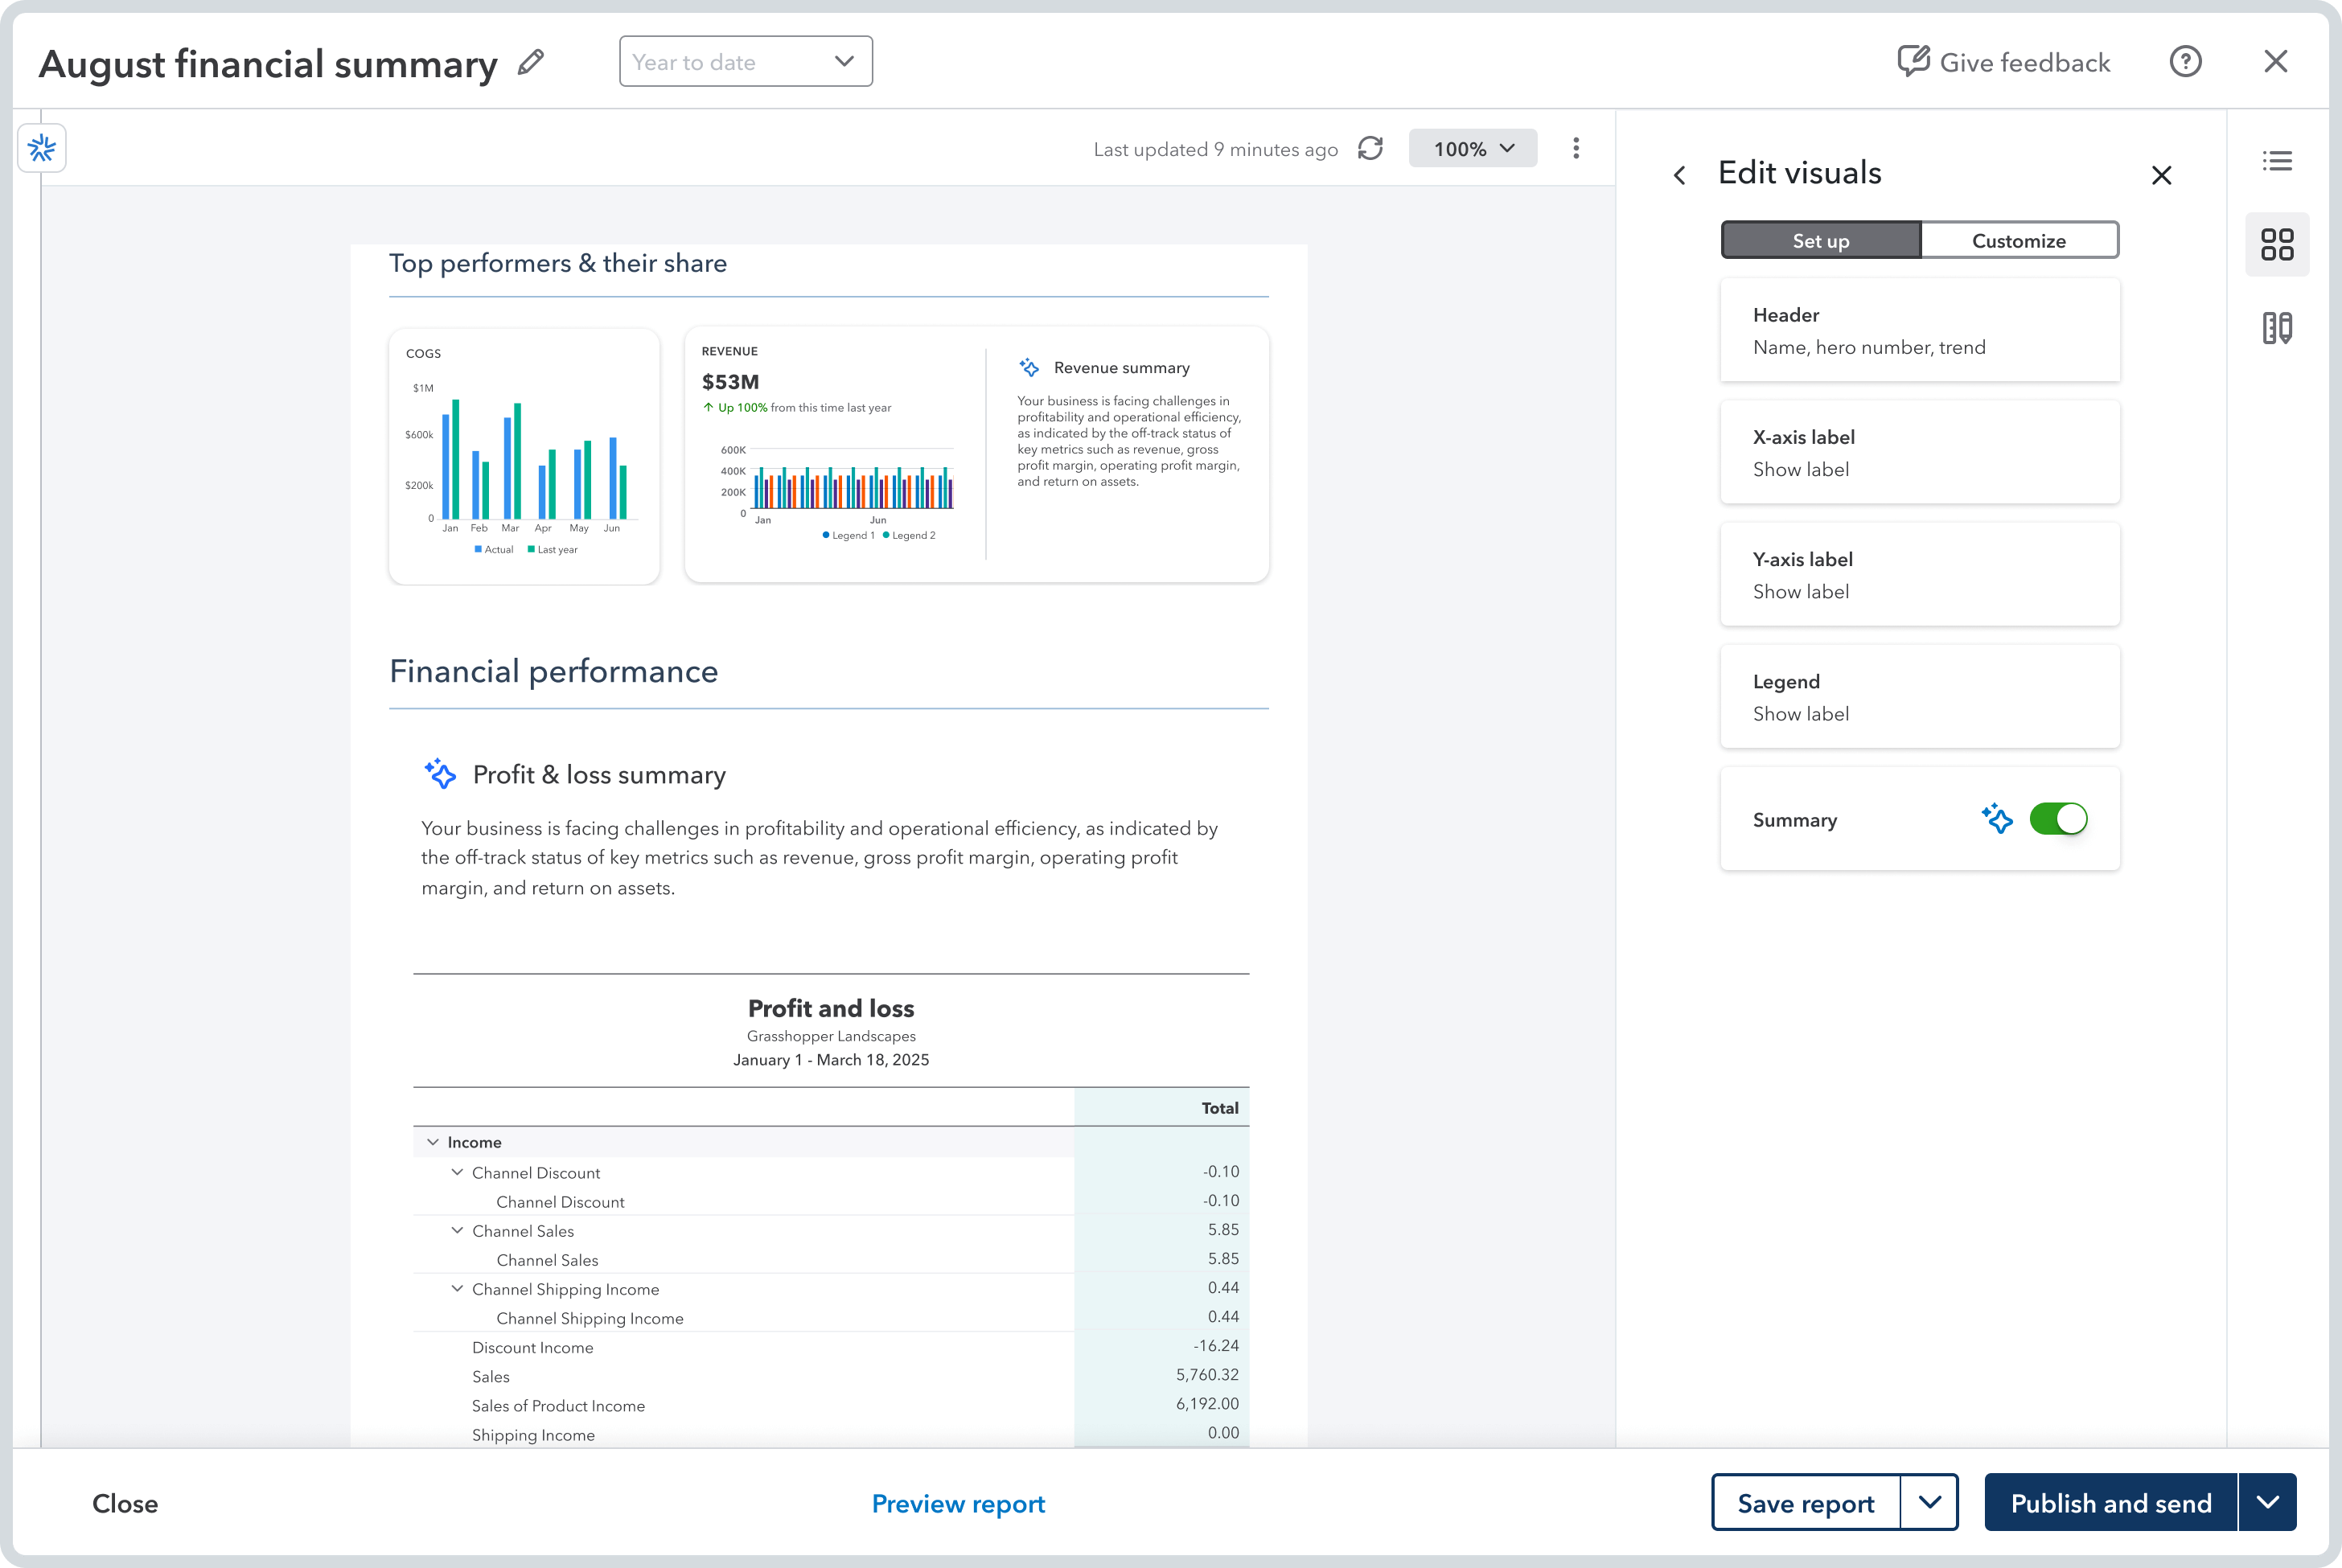Image resolution: width=2342 pixels, height=1568 pixels.
Task: Click Preview report
Action: 957,1503
